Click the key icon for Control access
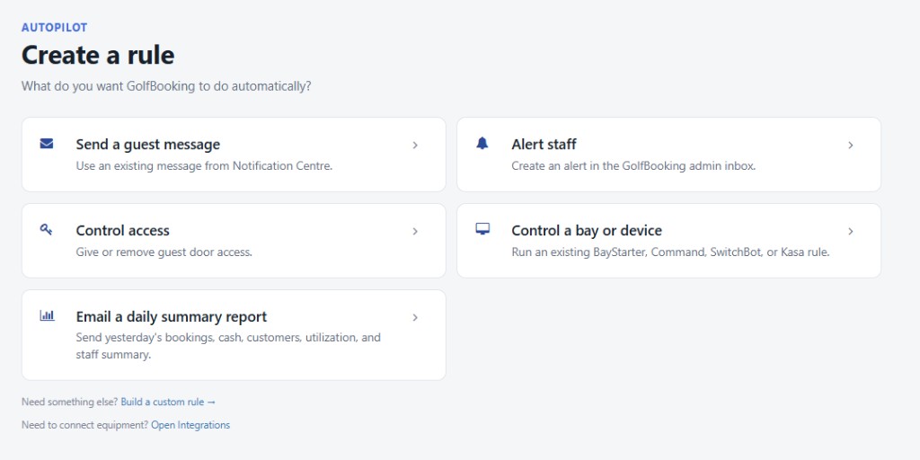 (x=47, y=229)
